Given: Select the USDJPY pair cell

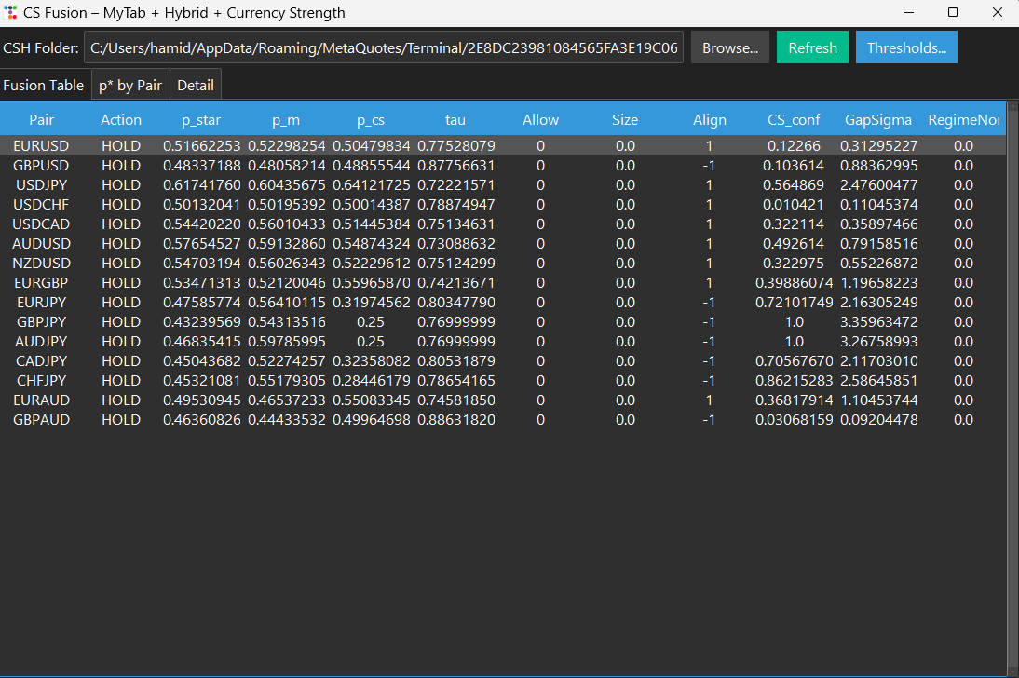Looking at the screenshot, I should [41, 184].
